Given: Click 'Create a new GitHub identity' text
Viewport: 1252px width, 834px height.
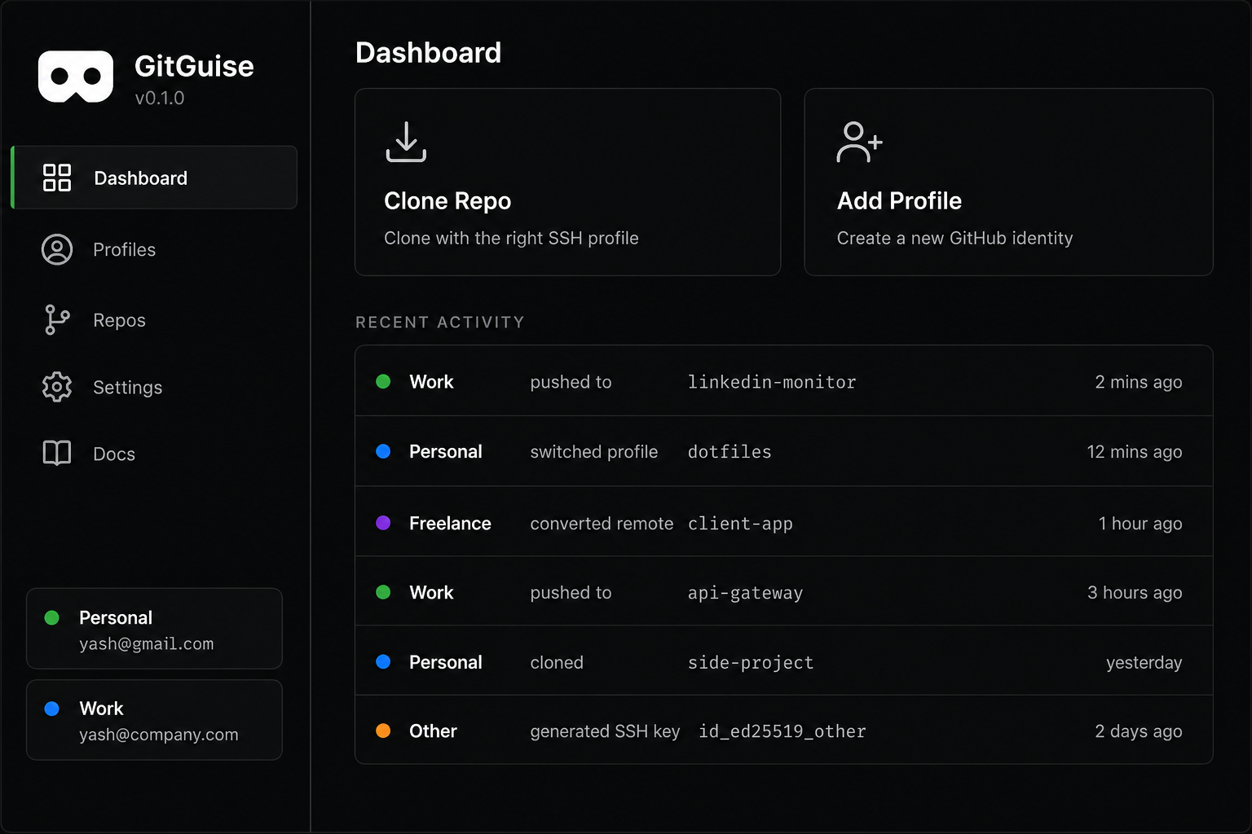Looking at the screenshot, I should tap(954, 239).
